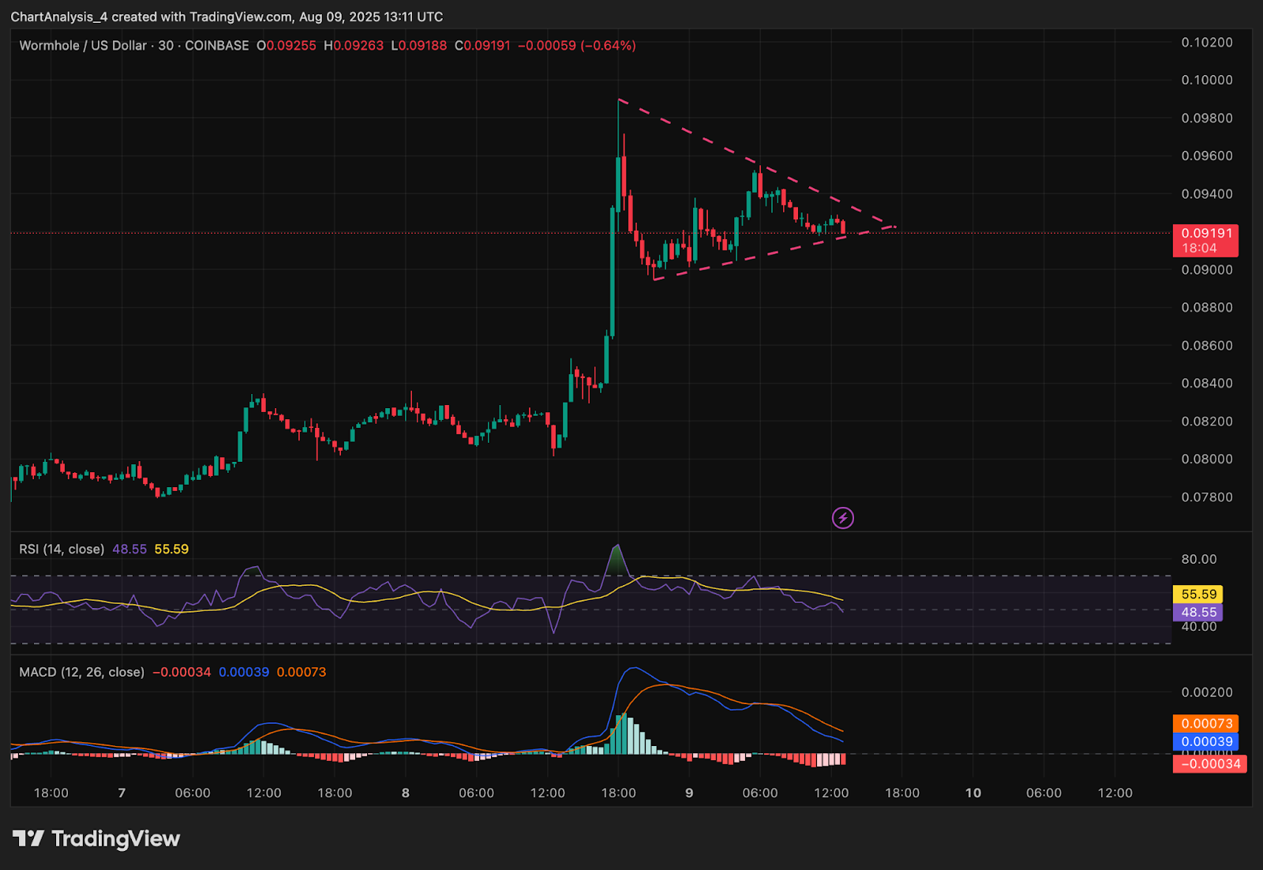The height and width of the screenshot is (870, 1263).
Task: Click the TradingView wordmark text
Action: (116, 838)
